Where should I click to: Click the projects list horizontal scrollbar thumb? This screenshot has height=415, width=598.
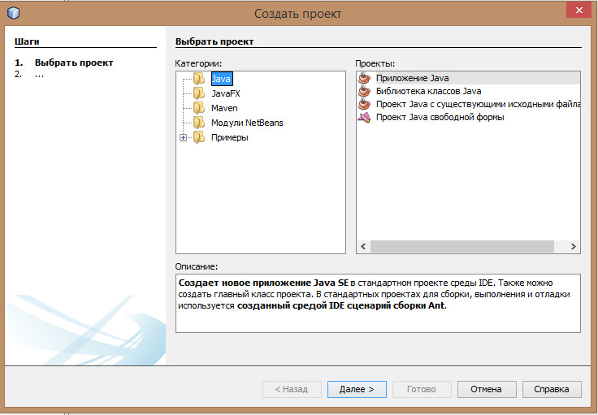tap(462, 247)
